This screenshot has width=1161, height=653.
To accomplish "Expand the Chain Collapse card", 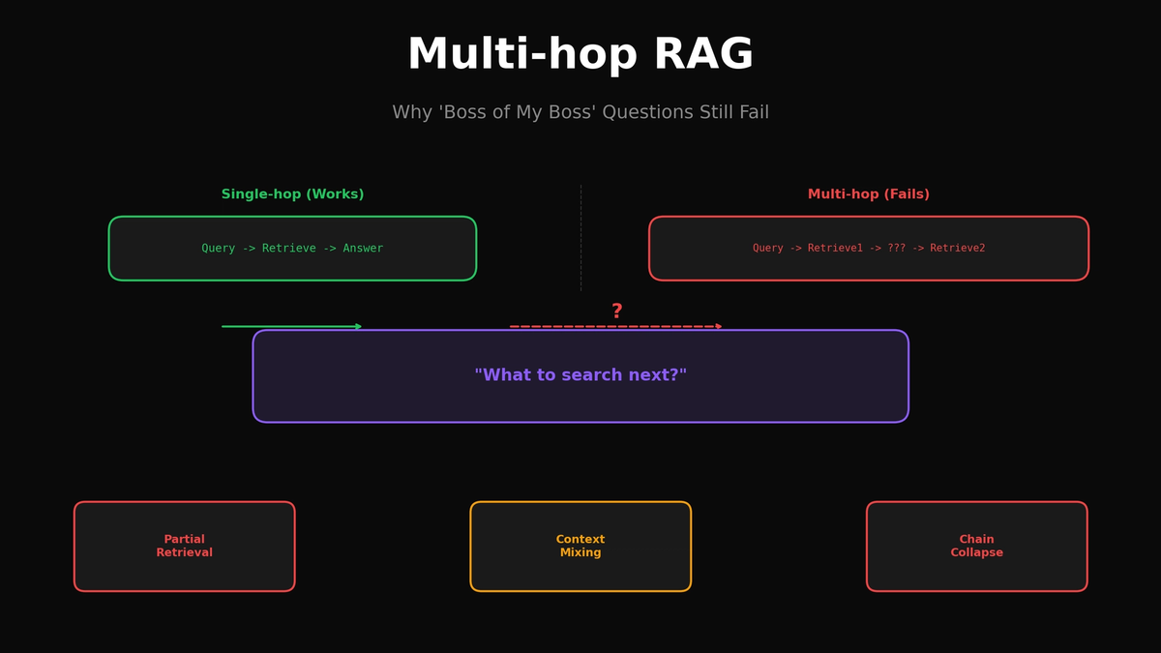I will 976,546.
